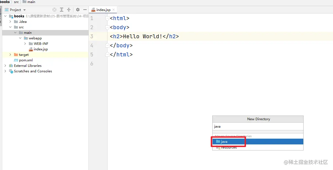This screenshot has width=333, height=170.
Task: Click the Expand All toolbar icon
Action: 62,10
